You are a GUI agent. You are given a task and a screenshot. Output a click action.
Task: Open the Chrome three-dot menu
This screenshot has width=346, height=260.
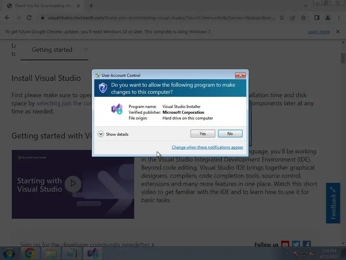339,18
